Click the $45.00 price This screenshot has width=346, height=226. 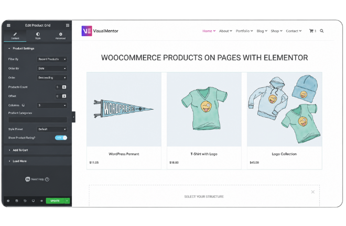[254, 163]
